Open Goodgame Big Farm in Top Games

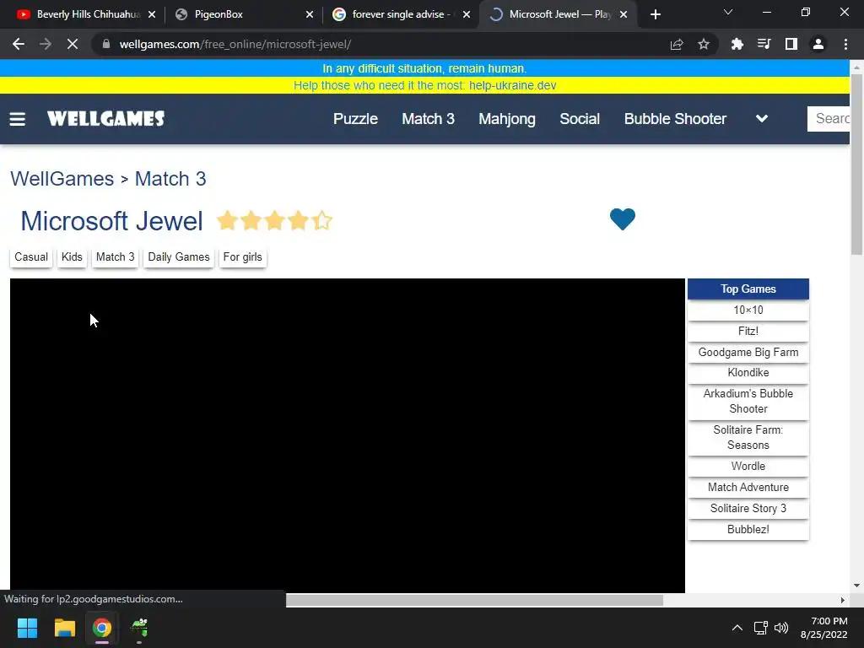(748, 352)
